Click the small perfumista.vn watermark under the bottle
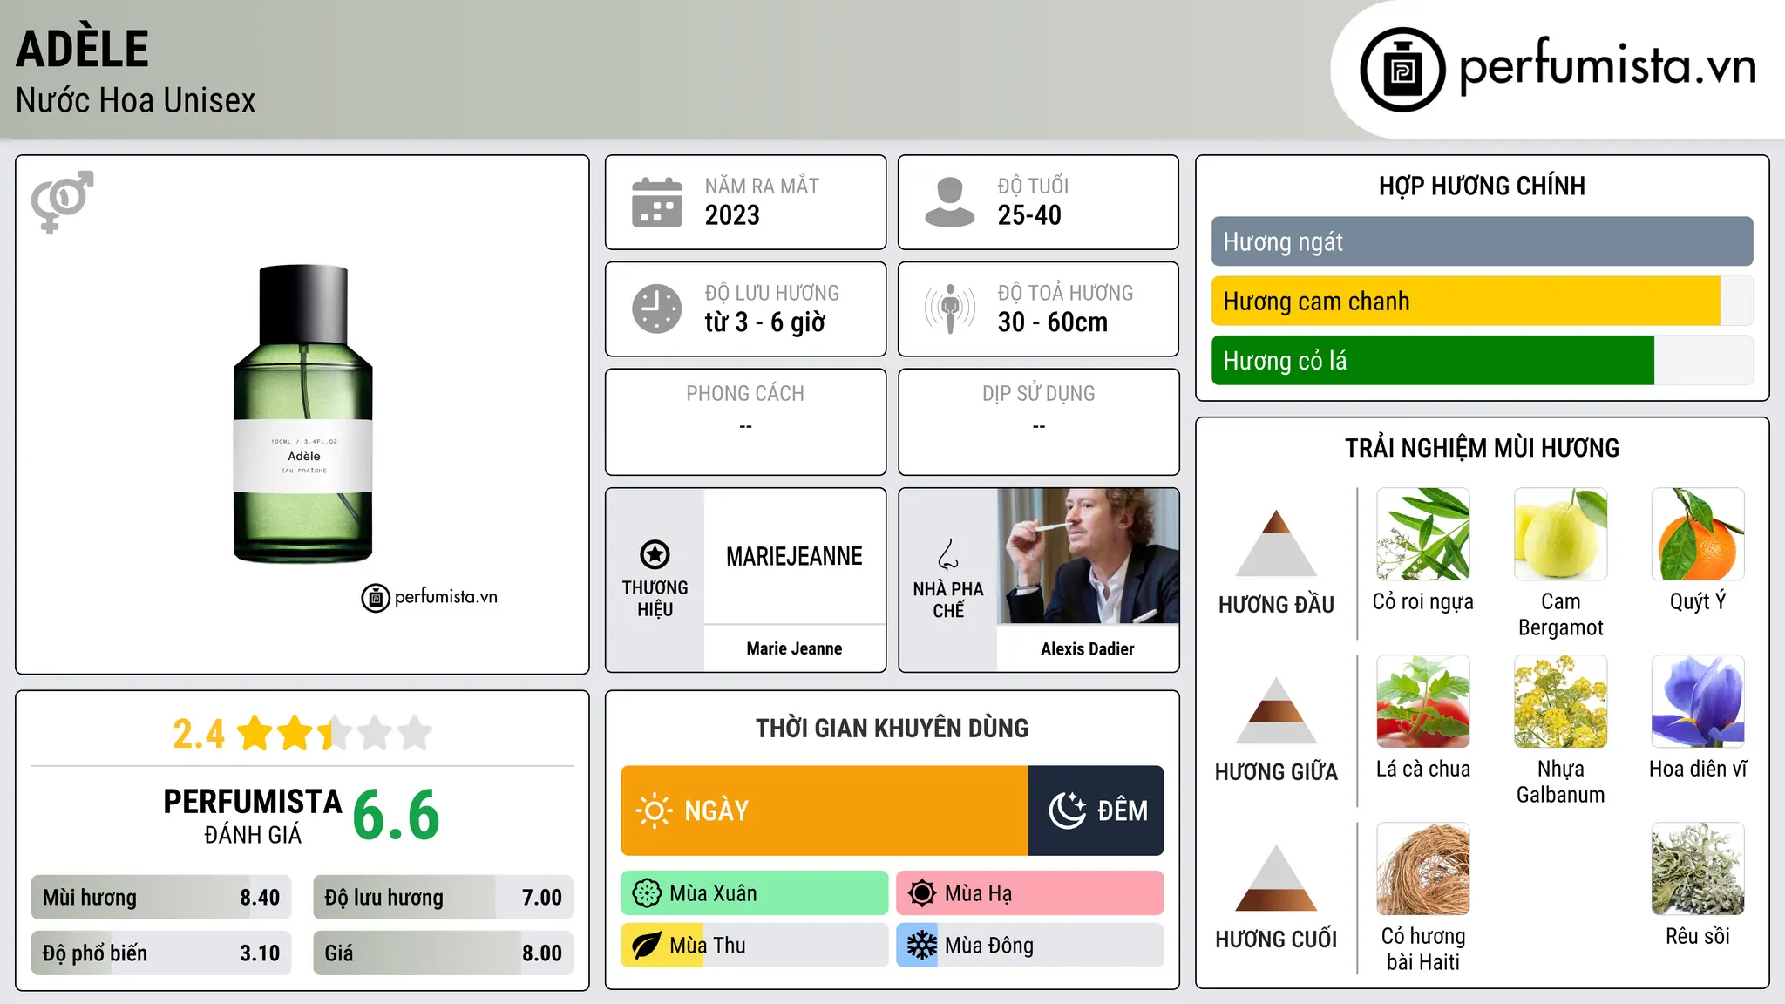This screenshot has width=1785, height=1004. [430, 598]
